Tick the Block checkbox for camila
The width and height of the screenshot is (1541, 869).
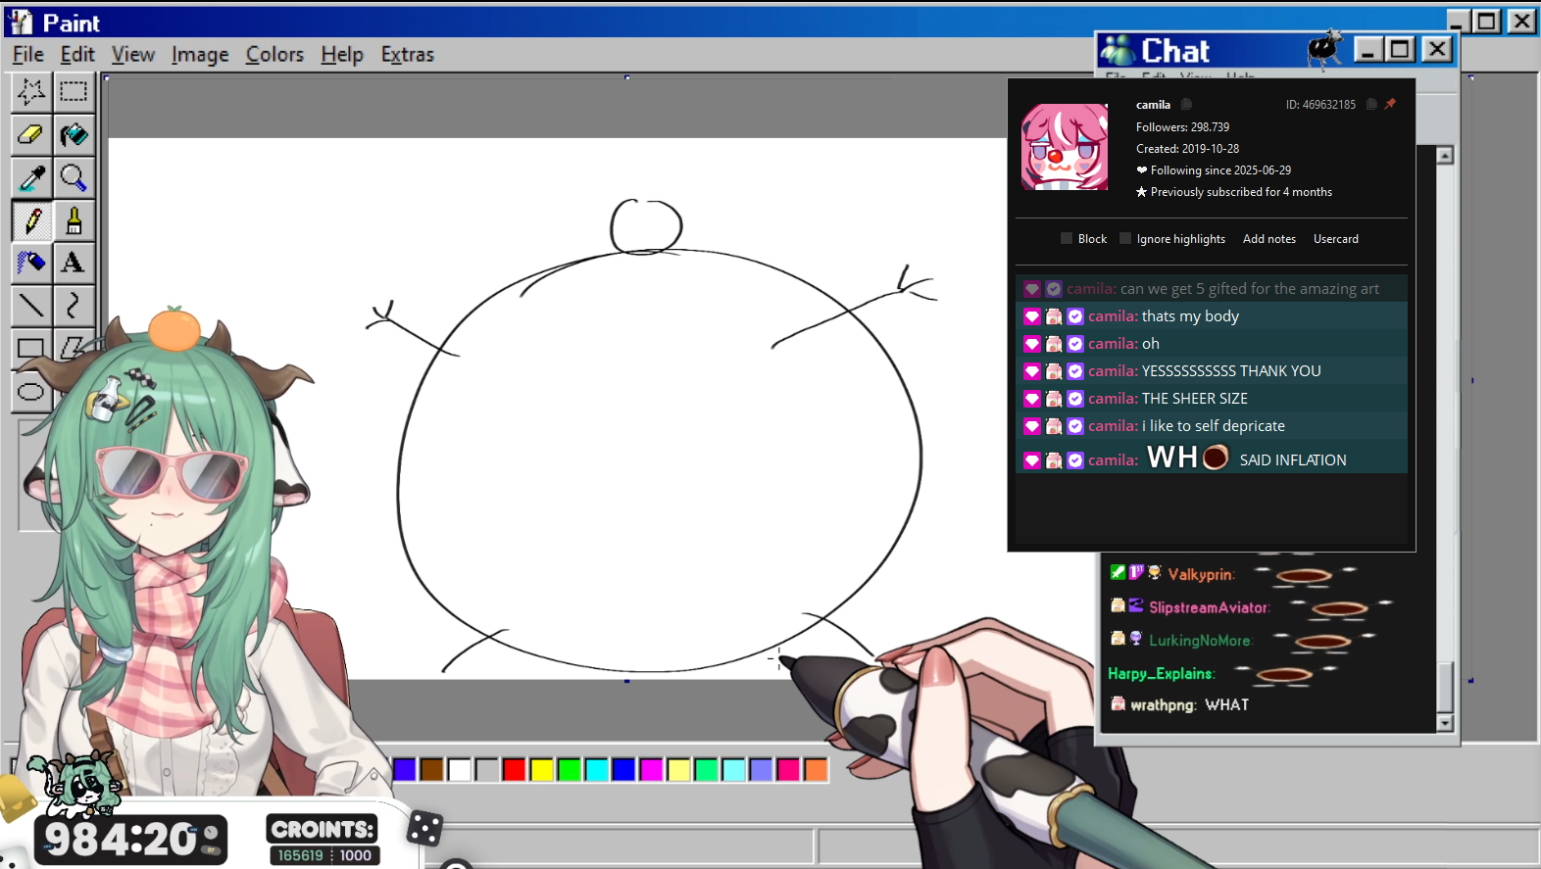coord(1067,238)
